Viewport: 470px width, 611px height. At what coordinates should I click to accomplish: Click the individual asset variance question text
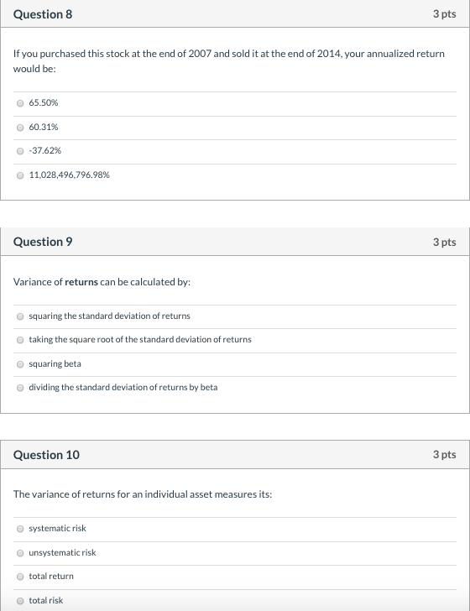(x=143, y=494)
